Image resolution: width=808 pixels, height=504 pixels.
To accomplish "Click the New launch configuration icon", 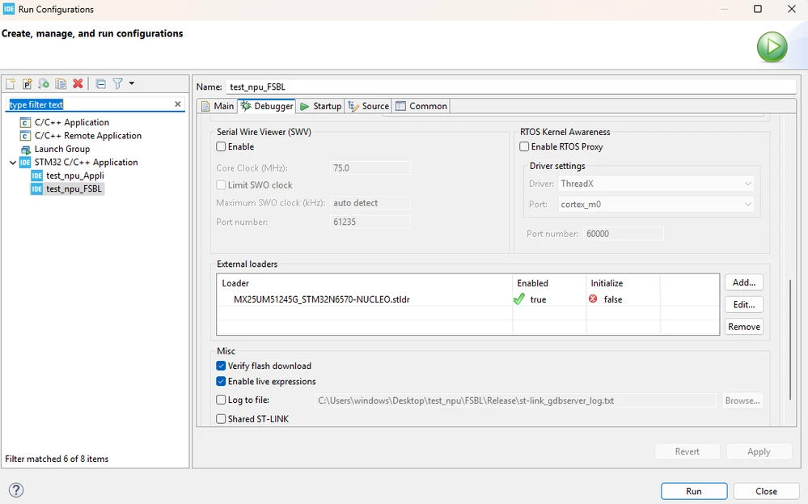I will tap(11, 83).
